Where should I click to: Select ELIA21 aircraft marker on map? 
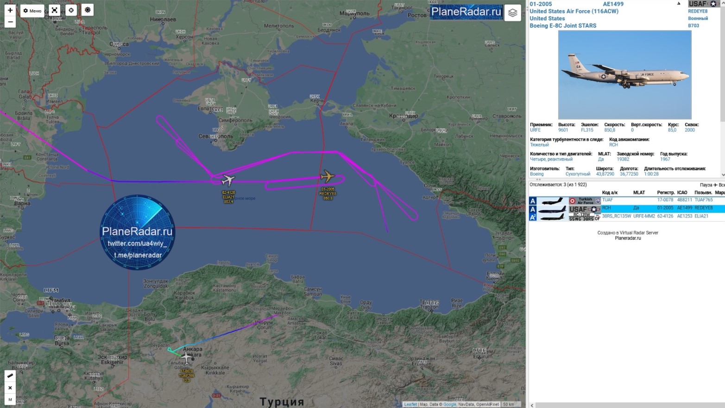[228, 179]
